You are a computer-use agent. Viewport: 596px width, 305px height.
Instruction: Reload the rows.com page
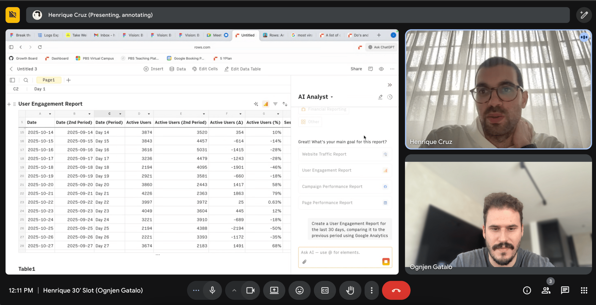(40, 47)
